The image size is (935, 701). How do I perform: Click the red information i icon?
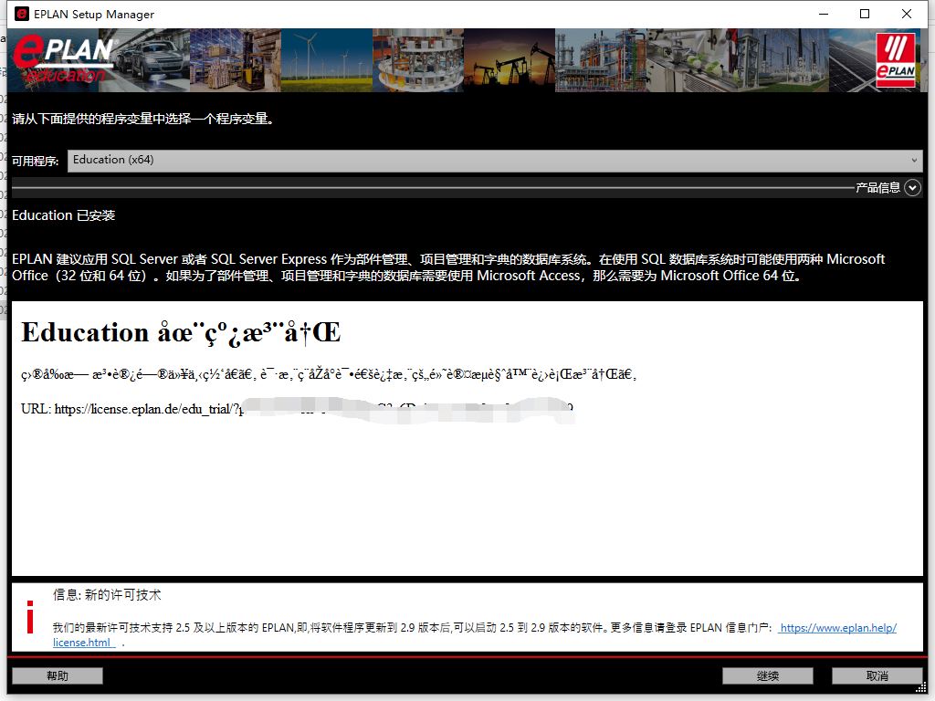30,617
